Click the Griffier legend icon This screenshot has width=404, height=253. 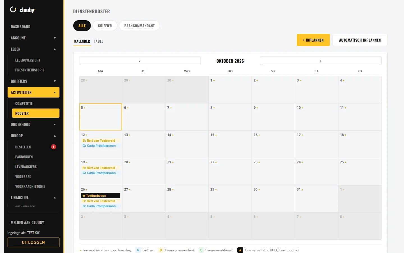pyautogui.click(x=138, y=250)
